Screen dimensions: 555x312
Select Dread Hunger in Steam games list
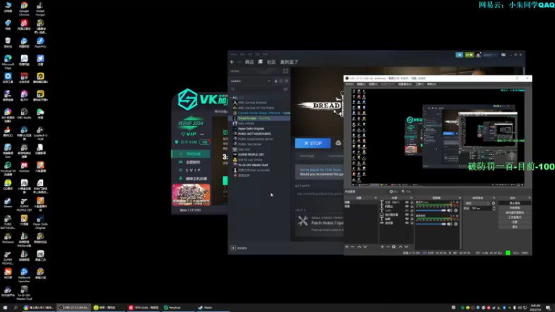260,118
